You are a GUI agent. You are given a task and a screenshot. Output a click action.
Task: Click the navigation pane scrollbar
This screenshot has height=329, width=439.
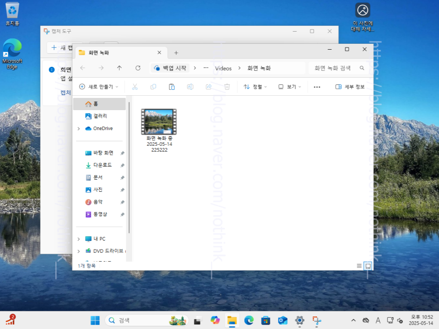pyautogui.click(x=129, y=168)
